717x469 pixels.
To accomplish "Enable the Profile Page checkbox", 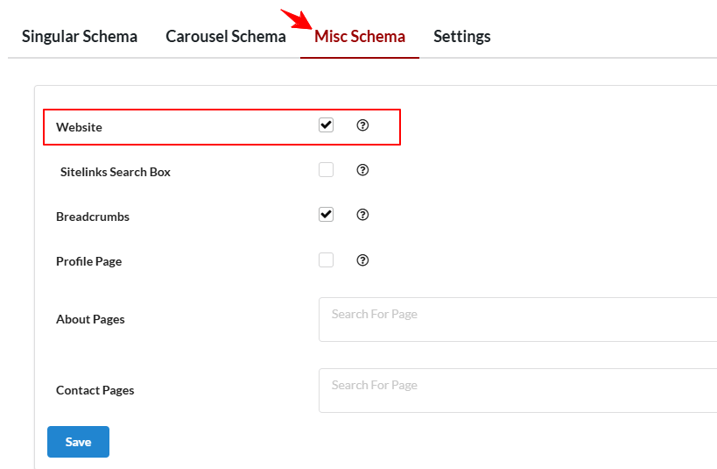I will 326,260.
